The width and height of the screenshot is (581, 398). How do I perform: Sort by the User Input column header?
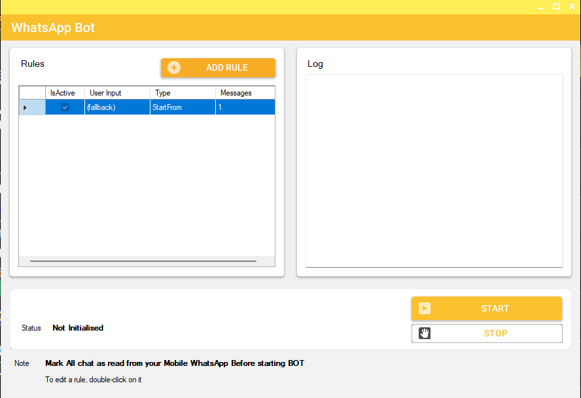[117, 93]
